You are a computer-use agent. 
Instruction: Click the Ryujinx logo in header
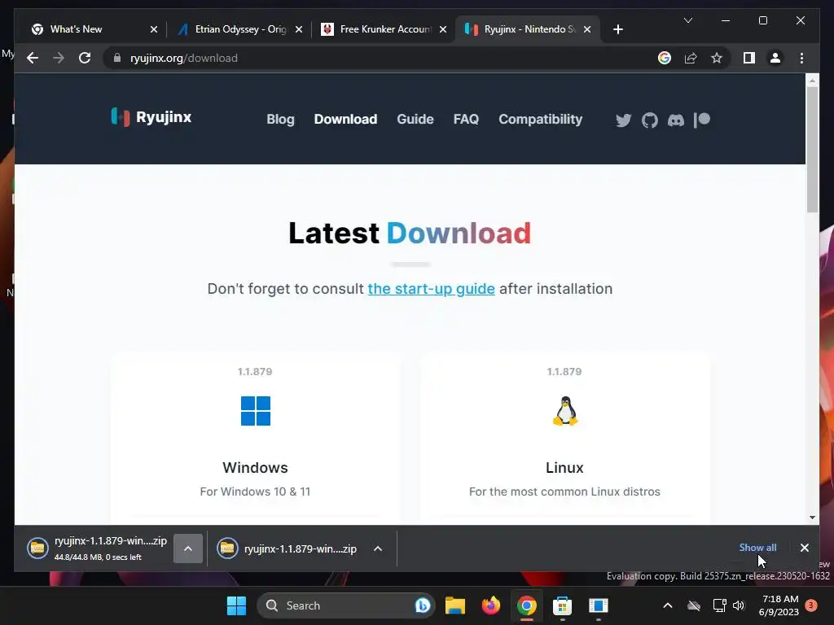151,117
